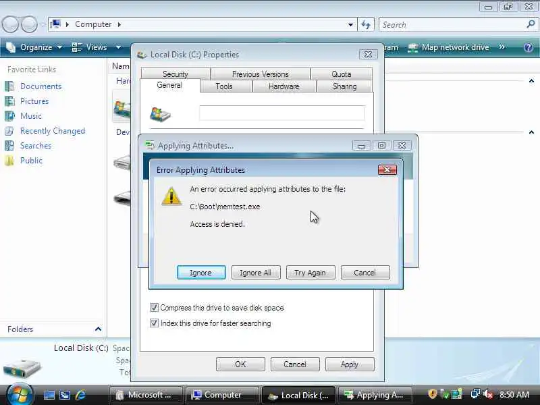540x405 pixels.
Task: Switch to Microsoft taskbar button
Action: 146,395
